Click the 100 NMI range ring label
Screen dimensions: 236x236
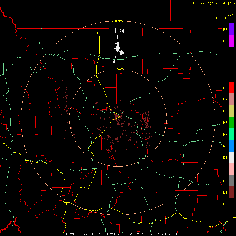[x=118, y=21]
